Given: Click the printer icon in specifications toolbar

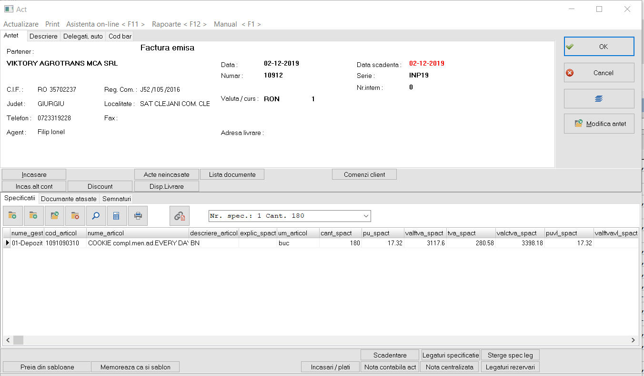Looking at the screenshot, I should tap(138, 216).
